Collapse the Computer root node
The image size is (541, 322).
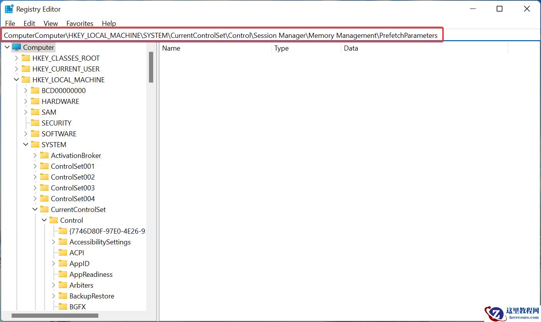coord(7,47)
